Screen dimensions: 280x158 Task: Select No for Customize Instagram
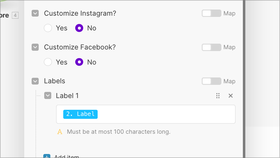[79, 28]
